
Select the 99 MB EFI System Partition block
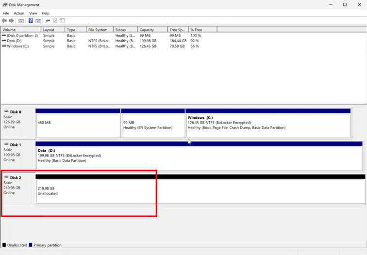[x=152, y=125]
